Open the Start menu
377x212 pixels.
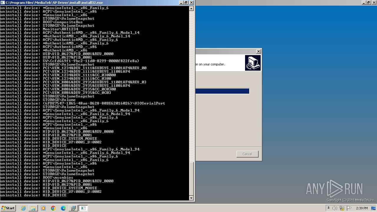pyautogui.click(x=8, y=208)
